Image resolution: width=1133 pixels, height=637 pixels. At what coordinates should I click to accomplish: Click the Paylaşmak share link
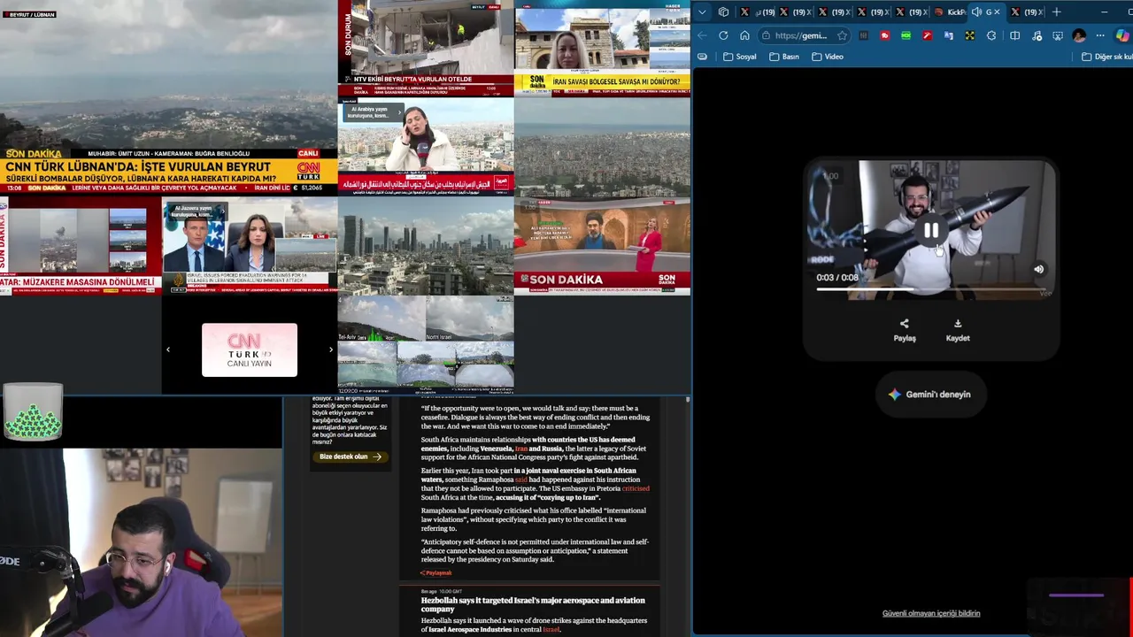click(x=436, y=573)
